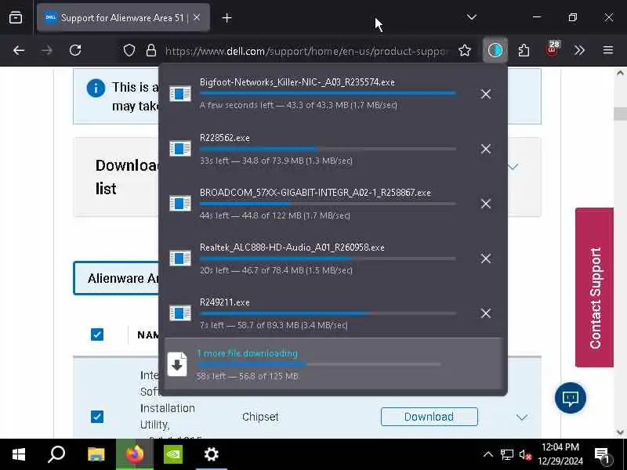Show hidden system tray icons
627x470 pixels.
click(487, 454)
